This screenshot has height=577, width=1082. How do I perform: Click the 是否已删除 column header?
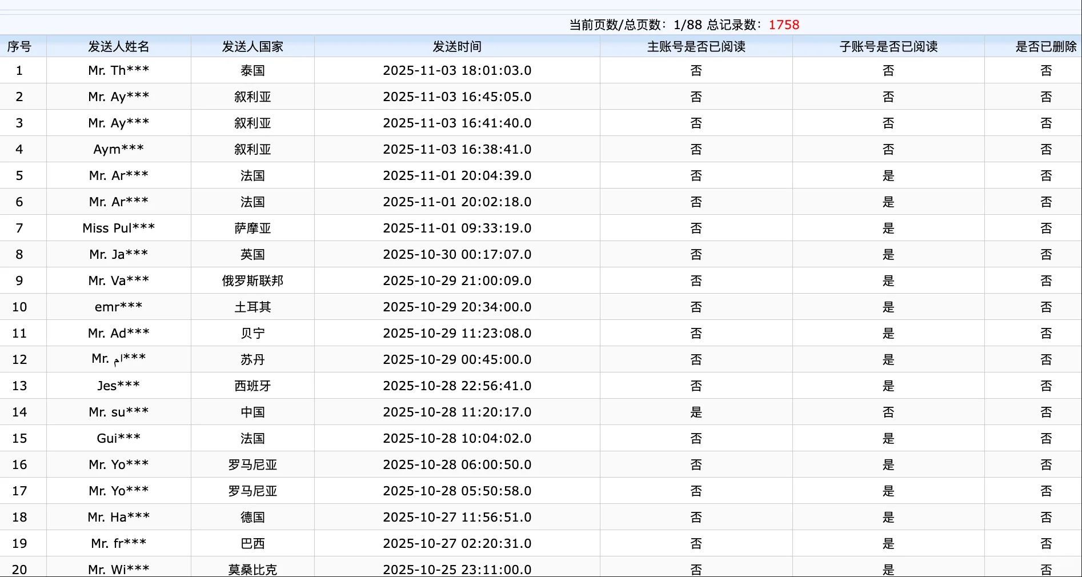[x=1045, y=47]
